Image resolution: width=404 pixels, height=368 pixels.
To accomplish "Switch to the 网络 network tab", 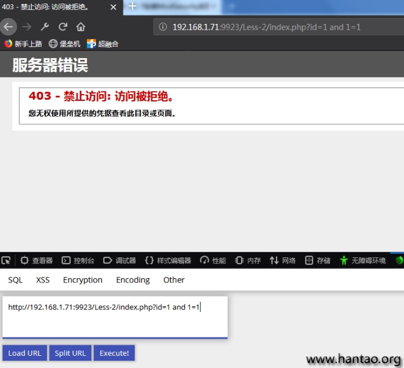I will coord(283,260).
